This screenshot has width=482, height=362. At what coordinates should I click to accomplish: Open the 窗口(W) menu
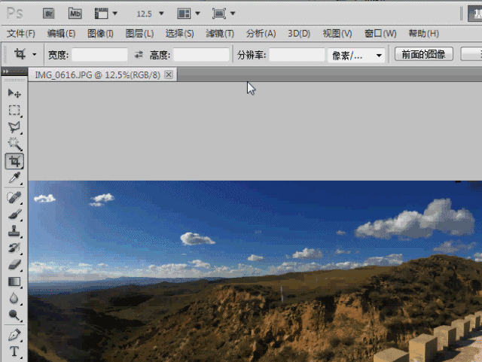pos(380,34)
